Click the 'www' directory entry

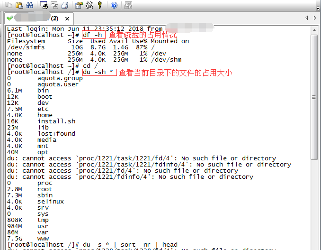click(x=43, y=239)
